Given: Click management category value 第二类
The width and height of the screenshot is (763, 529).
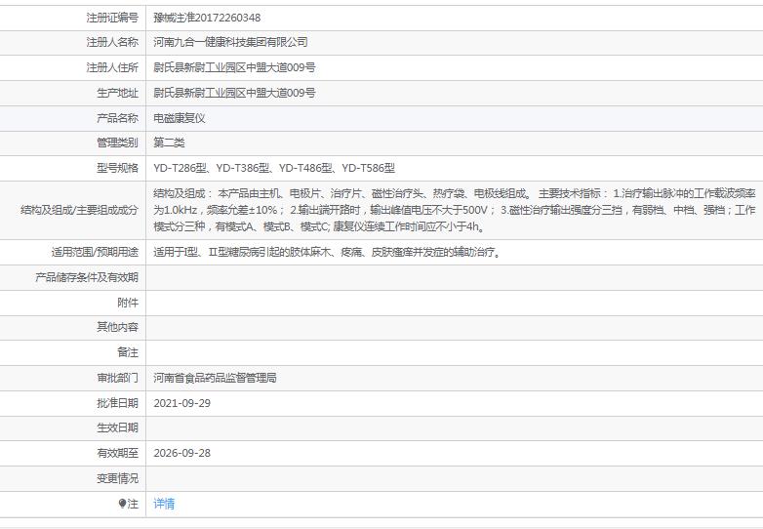Looking at the screenshot, I should (x=169, y=142).
